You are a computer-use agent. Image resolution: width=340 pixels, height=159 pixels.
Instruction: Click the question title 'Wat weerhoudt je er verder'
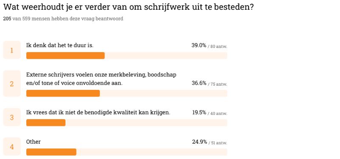tap(128, 7)
